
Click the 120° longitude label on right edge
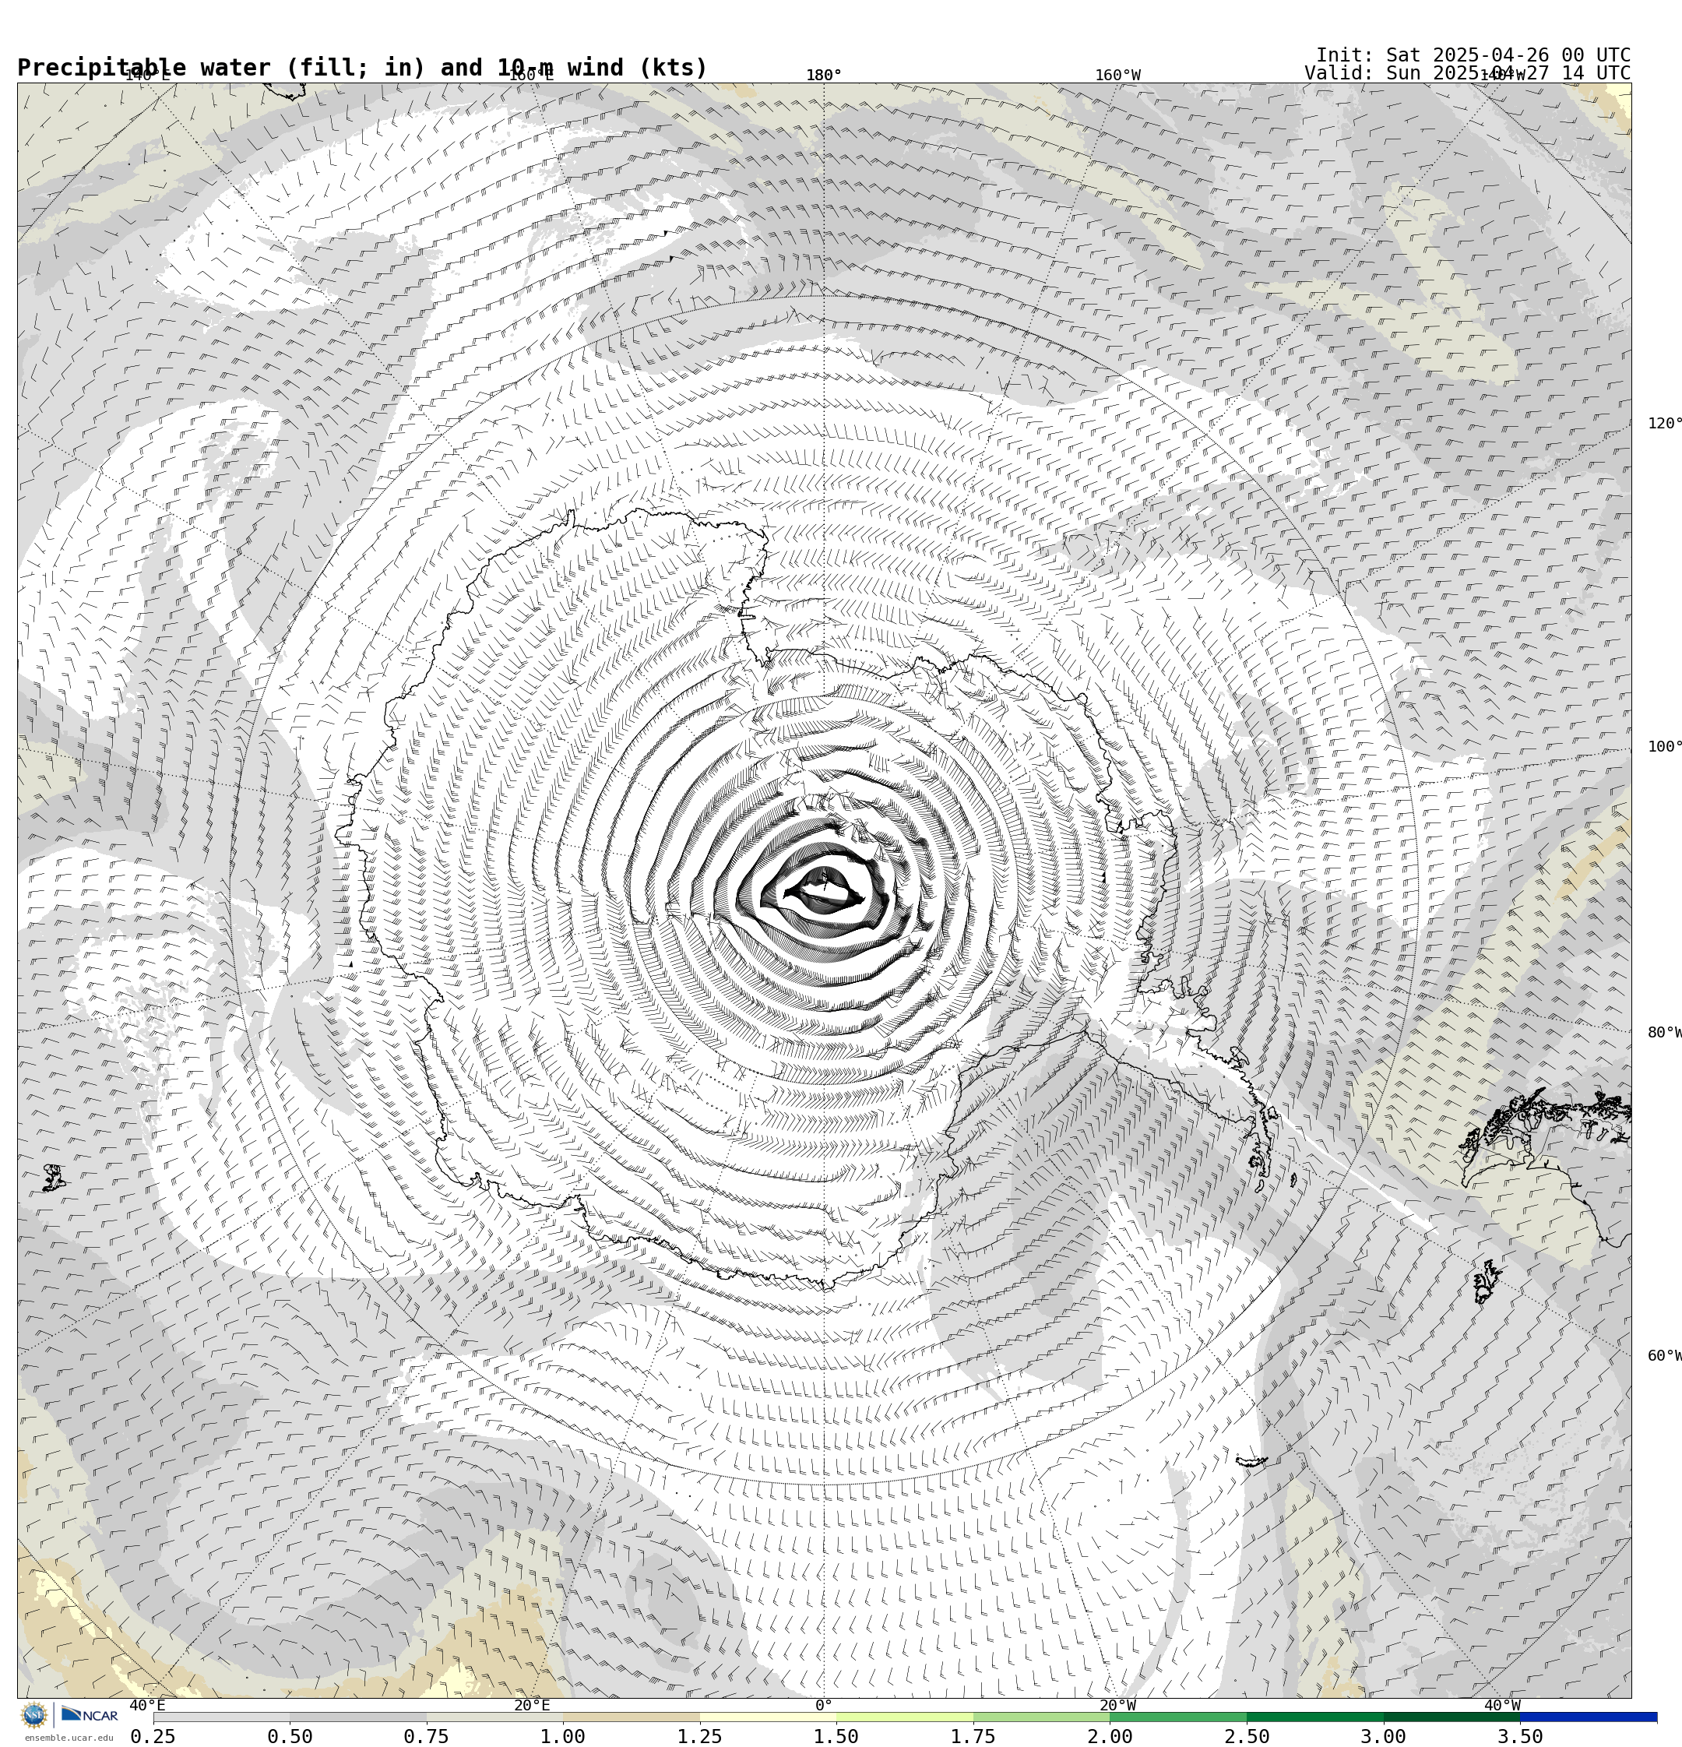click(x=1664, y=422)
